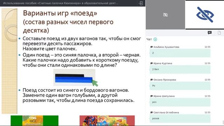Click the graduation cap icon beside Светлана Оглоблина
Image resolution: width=224 pixels, height=126 pixels.
tap(152, 112)
